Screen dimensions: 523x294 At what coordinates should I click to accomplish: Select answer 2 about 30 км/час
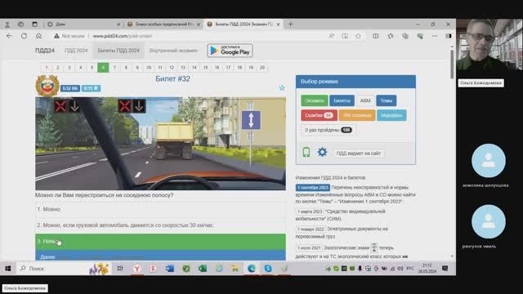(x=160, y=225)
